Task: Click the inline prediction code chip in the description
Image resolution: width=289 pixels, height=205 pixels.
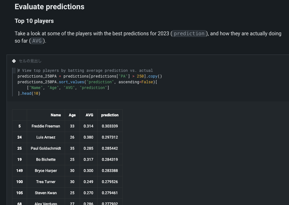Action: coord(189,34)
